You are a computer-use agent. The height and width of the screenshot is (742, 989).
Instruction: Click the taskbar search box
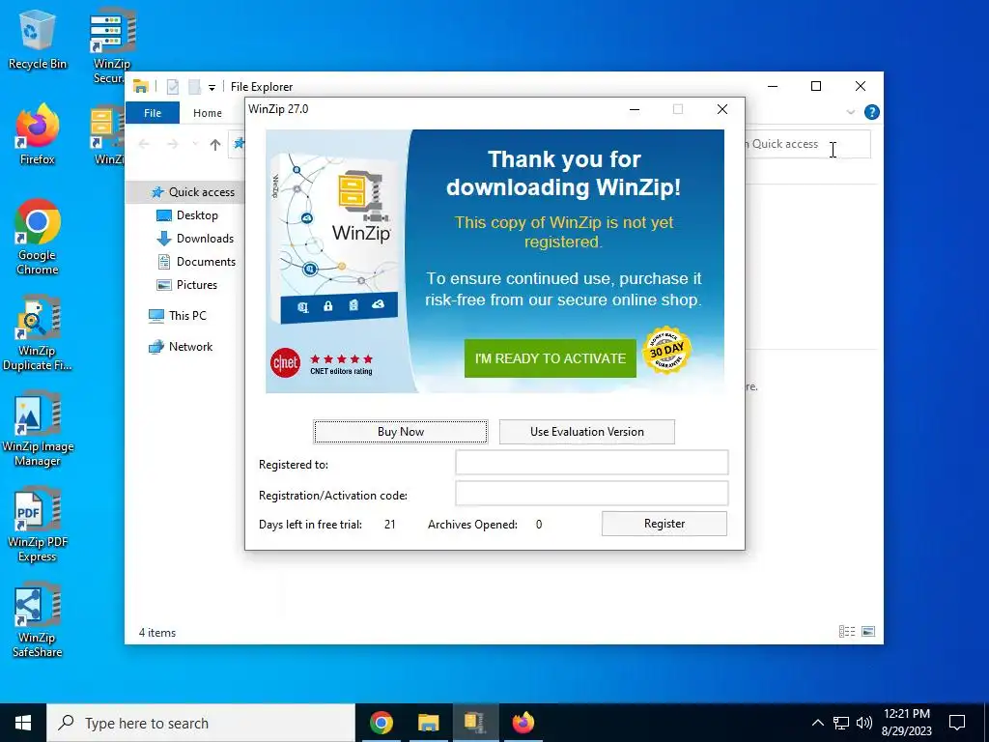(201, 723)
